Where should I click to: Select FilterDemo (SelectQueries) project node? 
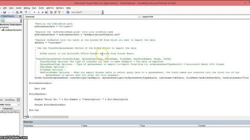coord(11,24)
